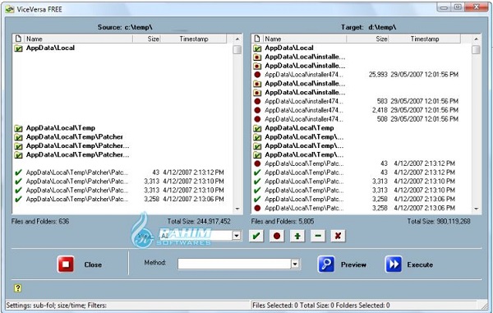This screenshot has height=313, width=493.
Task: Click the red circle filter button
Action: 277,236
